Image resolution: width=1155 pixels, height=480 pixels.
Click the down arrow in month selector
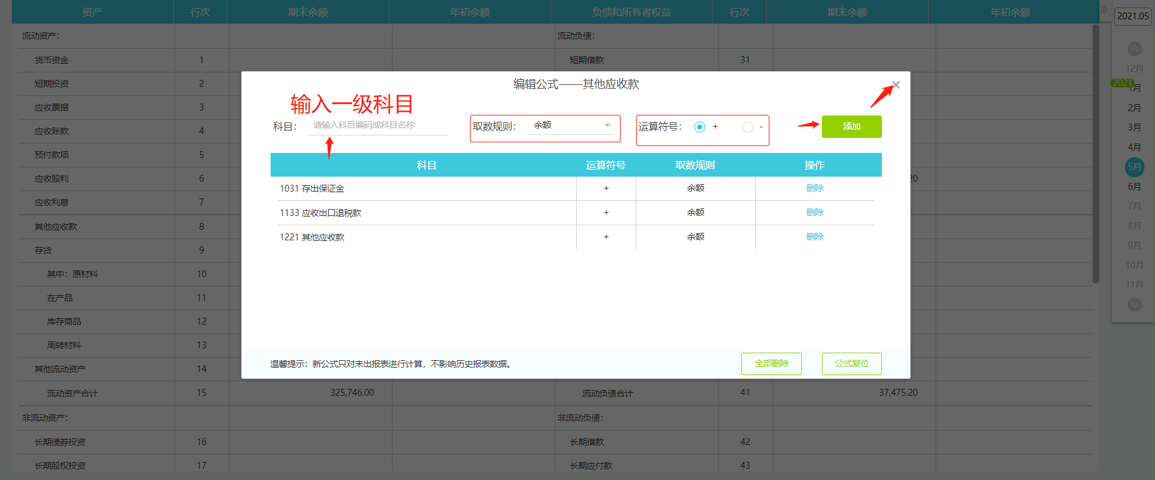pos(1134,305)
